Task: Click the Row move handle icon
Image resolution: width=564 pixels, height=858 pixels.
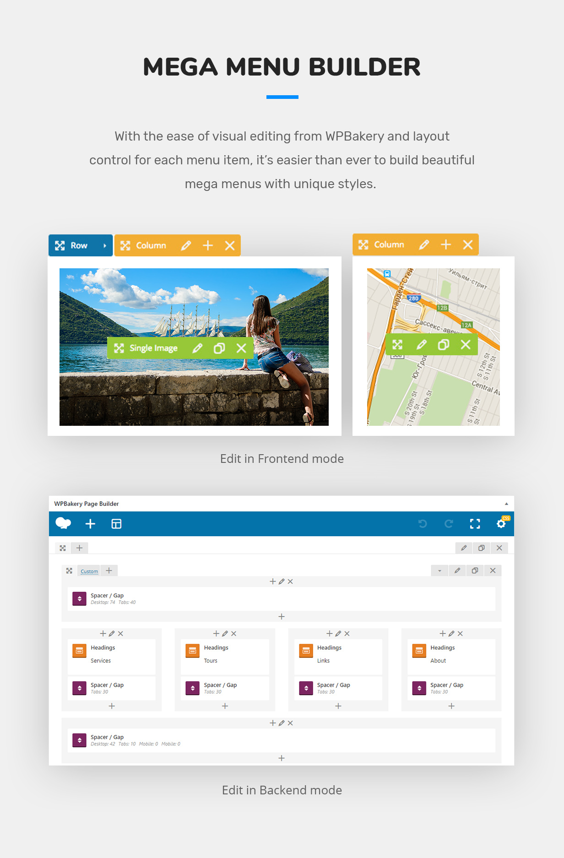Action: coord(60,246)
